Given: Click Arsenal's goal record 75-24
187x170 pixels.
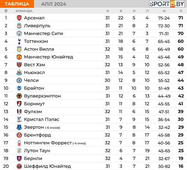Looking at the screenshot, I should click(164, 18).
